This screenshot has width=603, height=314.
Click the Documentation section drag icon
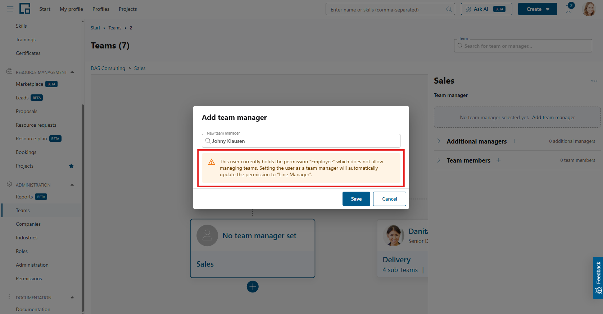(9, 297)
